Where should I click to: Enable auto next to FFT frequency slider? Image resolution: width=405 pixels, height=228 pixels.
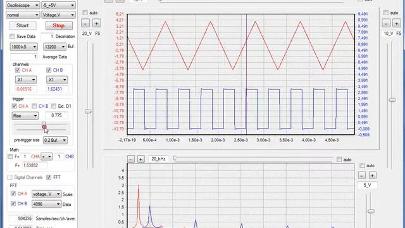[339, 160]
